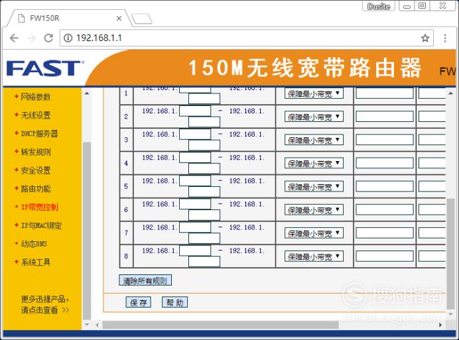459x340 pixels.
Task: Click row 5 bandwidth field after dropdown
Action: 385,186
